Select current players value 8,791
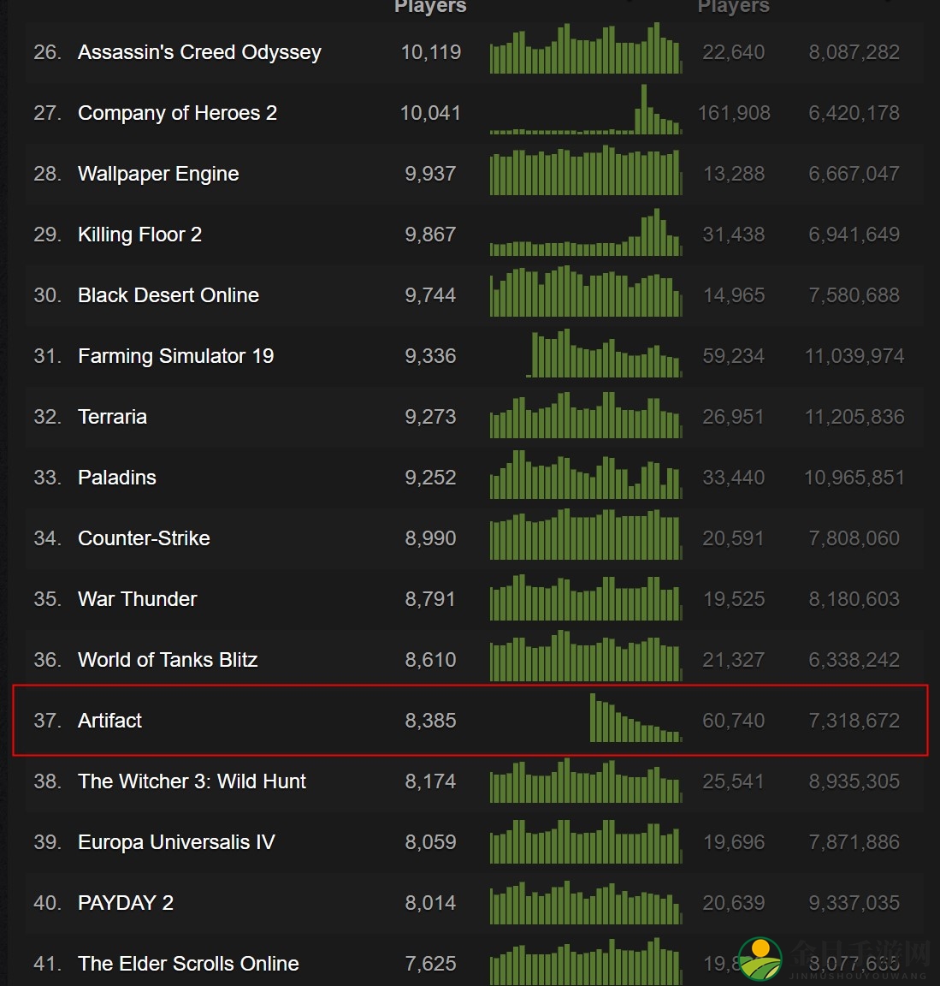The height and width of the screenshot is (986, 940). click(x=430, y=599)
